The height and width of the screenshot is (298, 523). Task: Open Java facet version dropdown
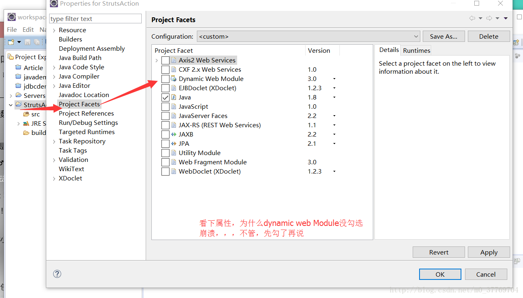334,97
